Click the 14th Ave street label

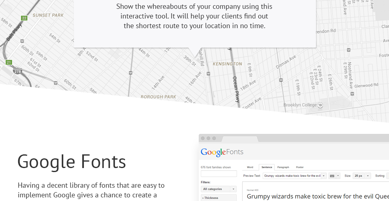pos(158,82)
